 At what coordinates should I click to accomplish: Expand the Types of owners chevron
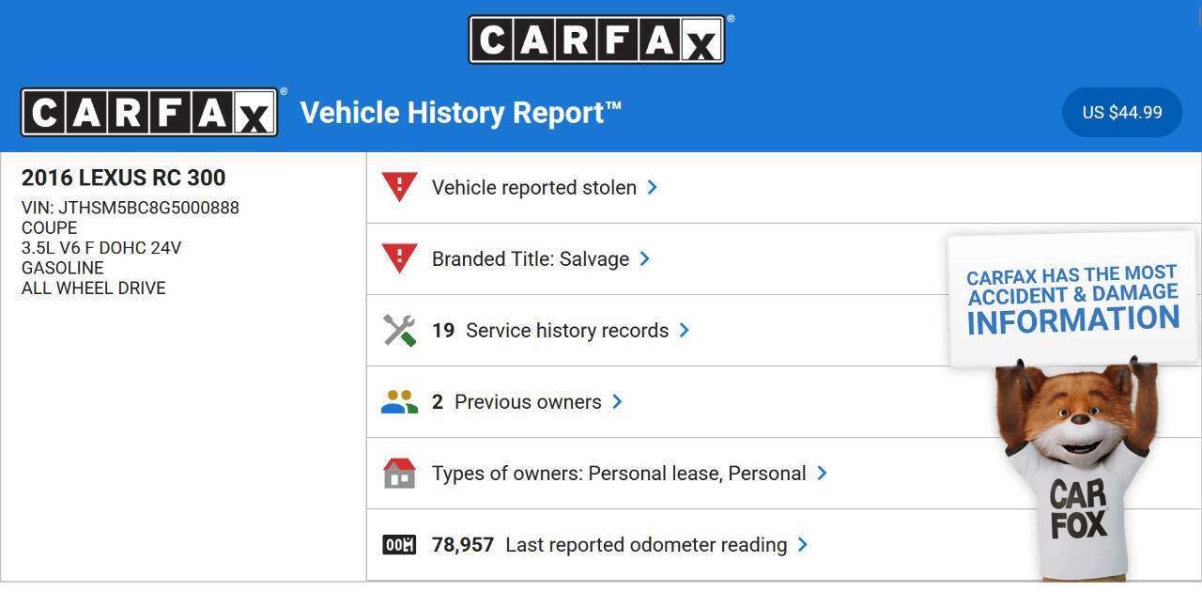[x=822, y=473]
